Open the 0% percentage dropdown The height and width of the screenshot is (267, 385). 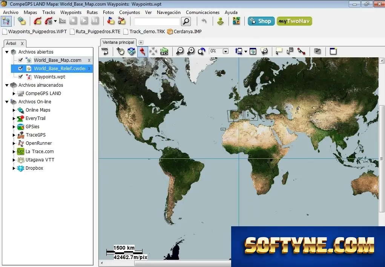coord(225,51)
